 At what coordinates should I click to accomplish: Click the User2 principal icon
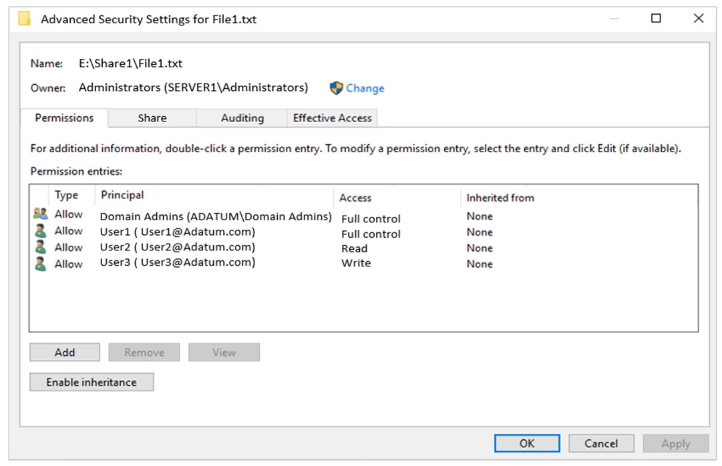pos(41,248)
